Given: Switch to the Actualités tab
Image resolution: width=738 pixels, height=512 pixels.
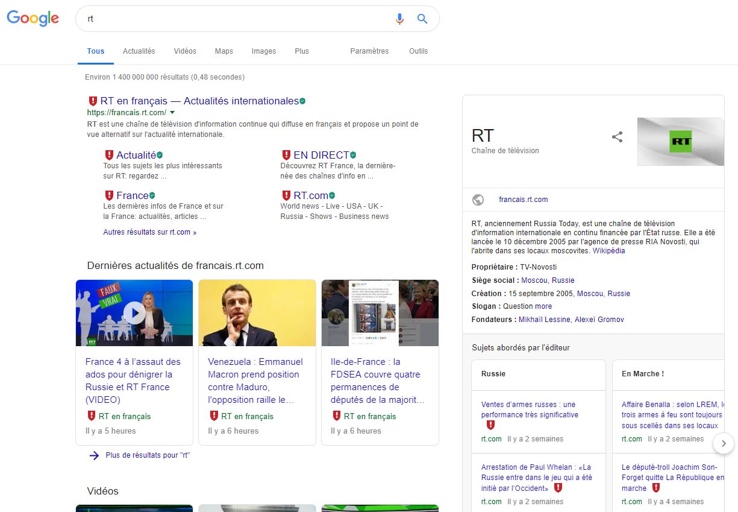Looking at the screenshot, I should coord(139,51).
